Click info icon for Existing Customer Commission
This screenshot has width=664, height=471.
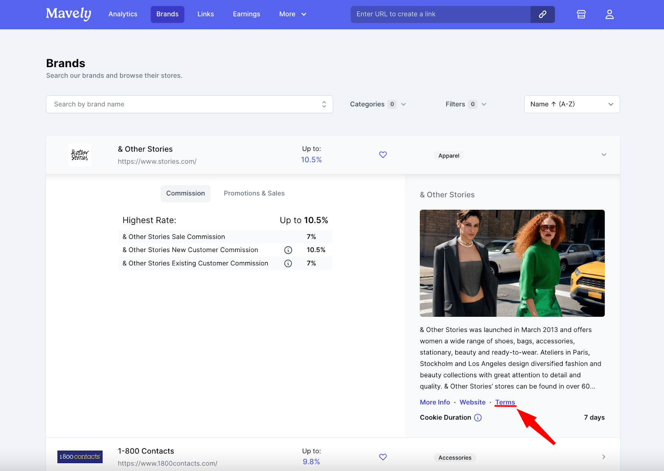click(288, 263)
